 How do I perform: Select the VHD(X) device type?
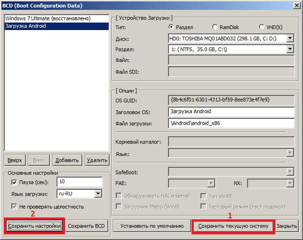[x=262, y=27]
